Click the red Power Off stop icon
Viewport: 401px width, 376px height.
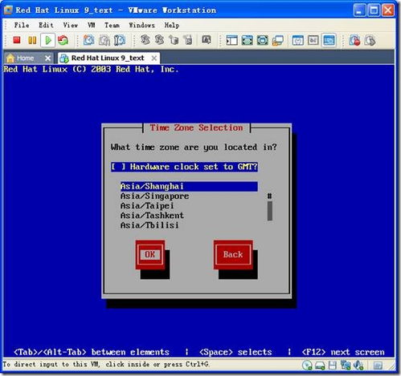pos(17,40)
